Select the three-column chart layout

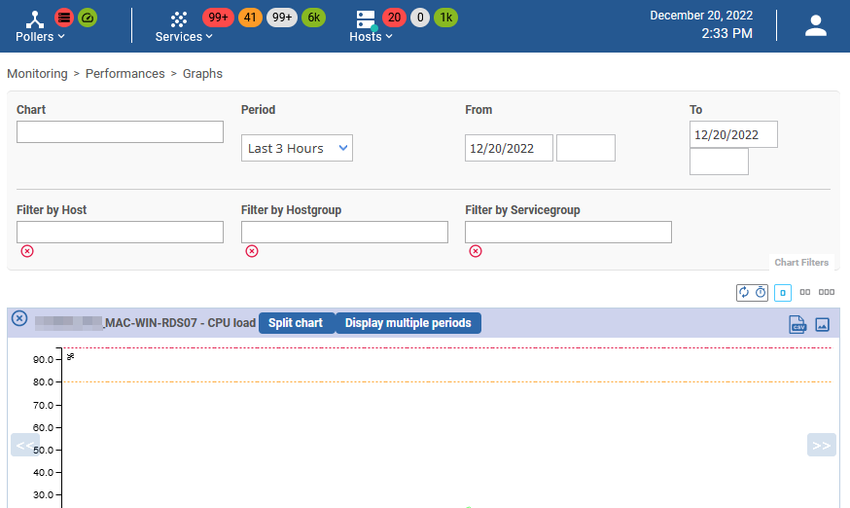826,292
